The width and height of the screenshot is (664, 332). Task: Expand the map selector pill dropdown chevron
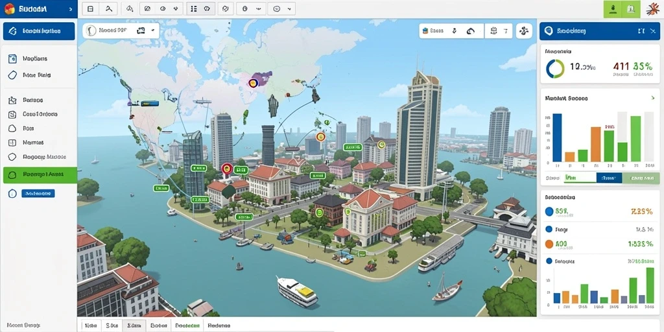152,30
